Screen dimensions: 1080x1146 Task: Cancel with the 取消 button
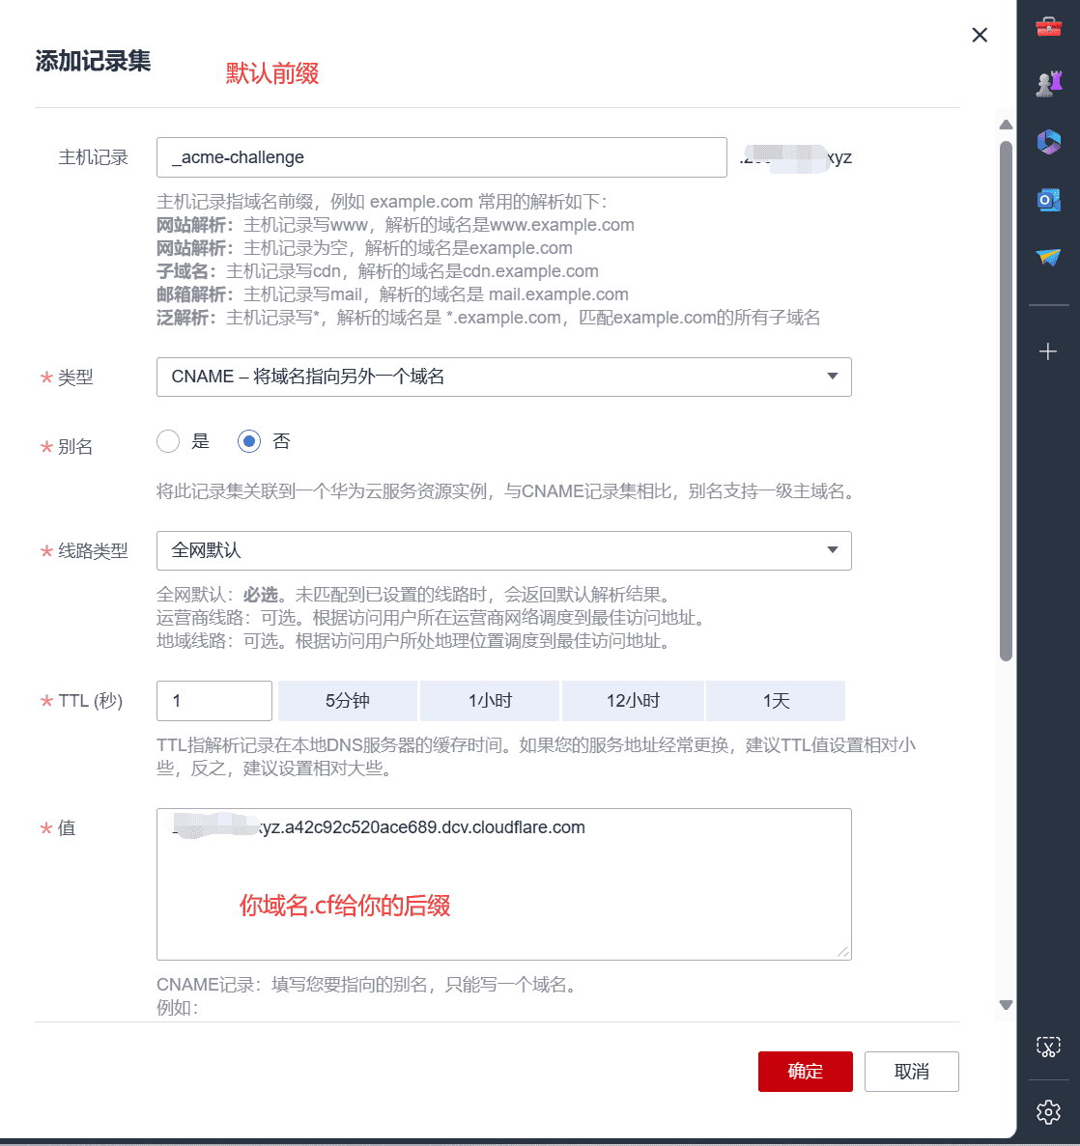911,1072
